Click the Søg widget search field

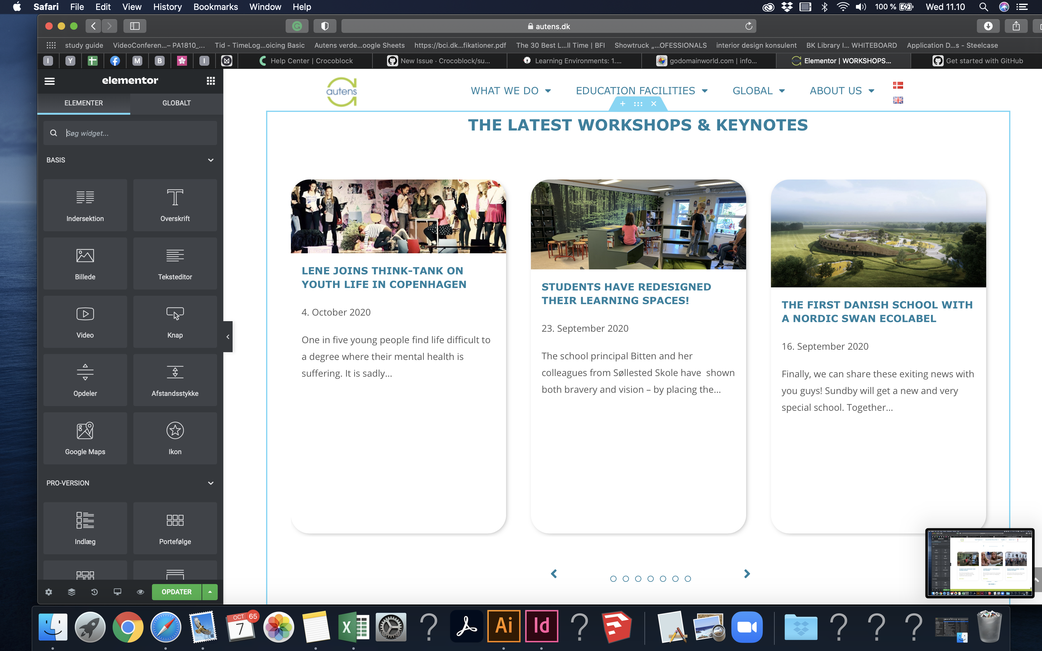[130, 133]
